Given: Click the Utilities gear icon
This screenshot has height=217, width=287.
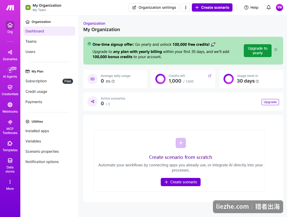Looking at the screenshot, I should point(28,122).
